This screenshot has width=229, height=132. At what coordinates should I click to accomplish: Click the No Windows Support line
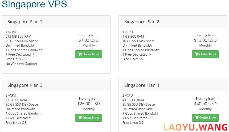click(22, 64)
